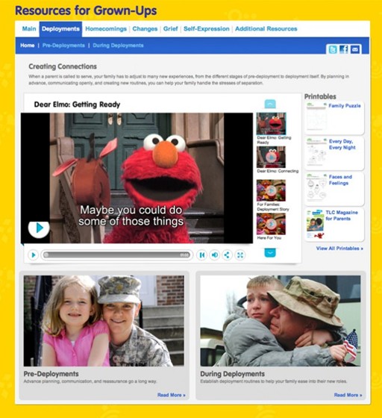
Task: Click View All Printables link
Action: click(x=339, y=249)
